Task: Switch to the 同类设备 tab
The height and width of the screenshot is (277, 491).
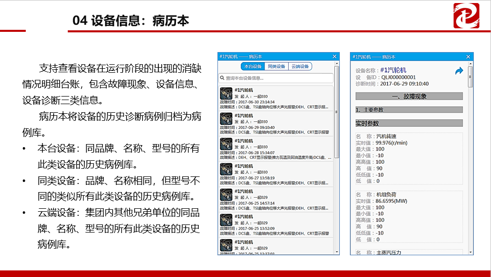Action: tap(276, 66)
